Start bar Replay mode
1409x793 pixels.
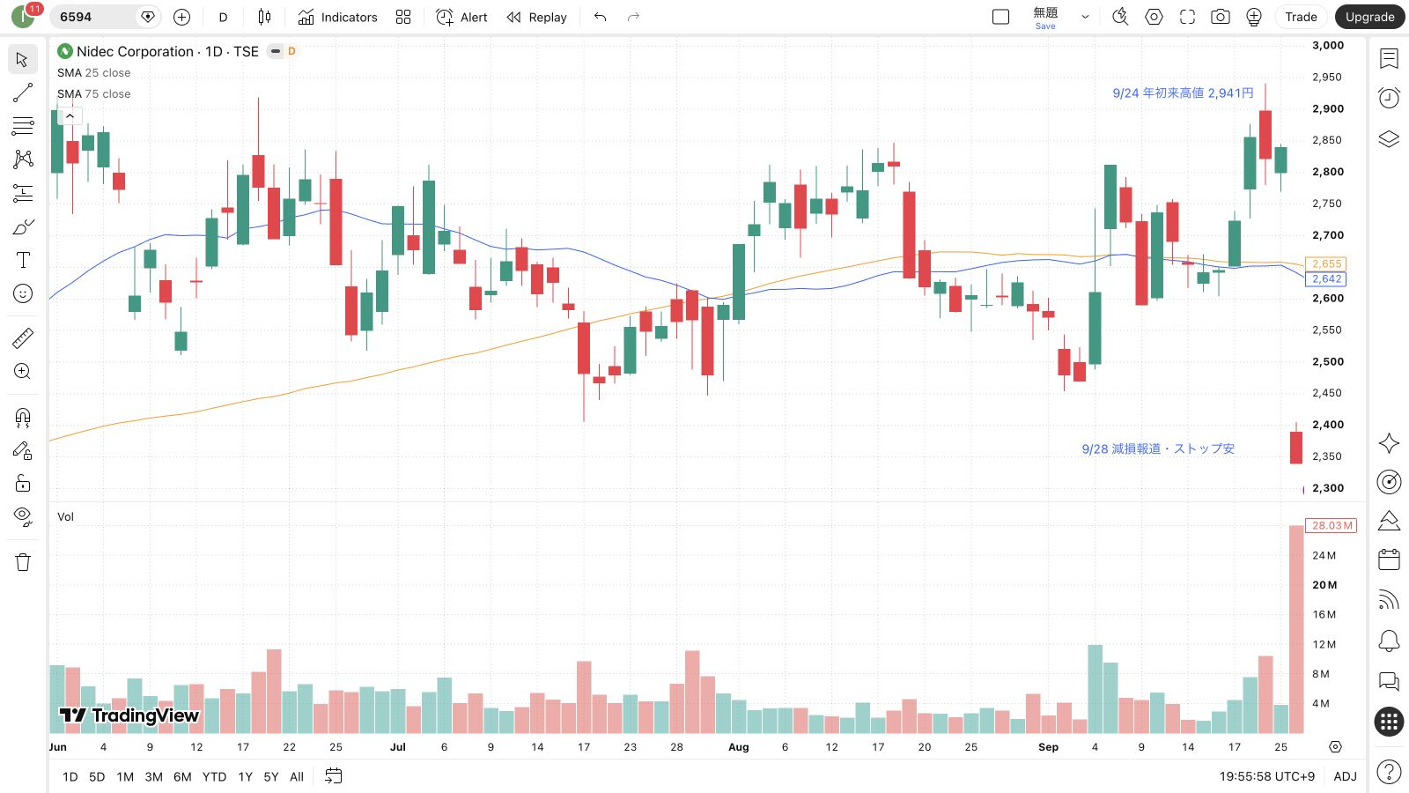[536, 17]
